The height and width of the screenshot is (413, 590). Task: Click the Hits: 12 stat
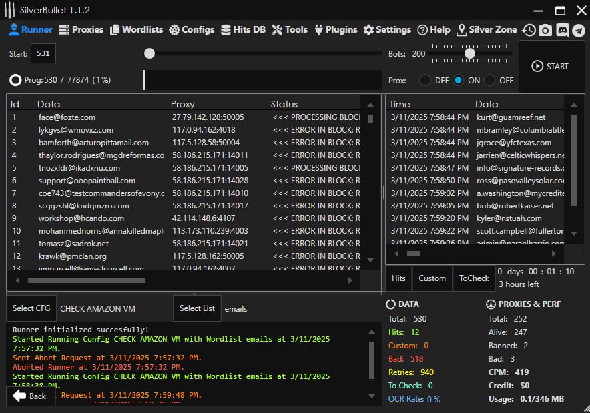[x=404, y=332]
